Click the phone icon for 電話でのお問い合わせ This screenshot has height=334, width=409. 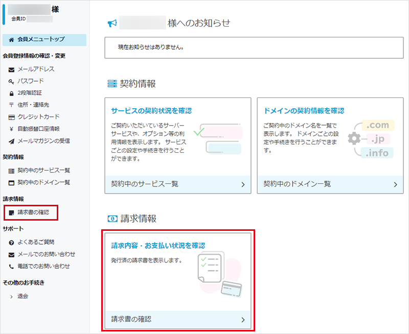[11, 267]
